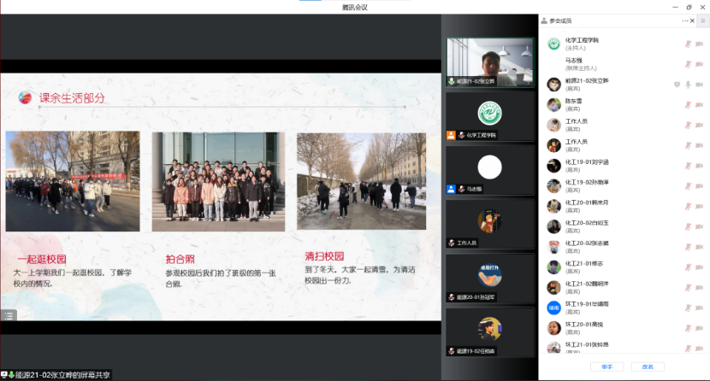Open the three-dot more options in 参会成员 panel
Image resolution: width=710 pixels, height=381 pixels.
(685, 21)
